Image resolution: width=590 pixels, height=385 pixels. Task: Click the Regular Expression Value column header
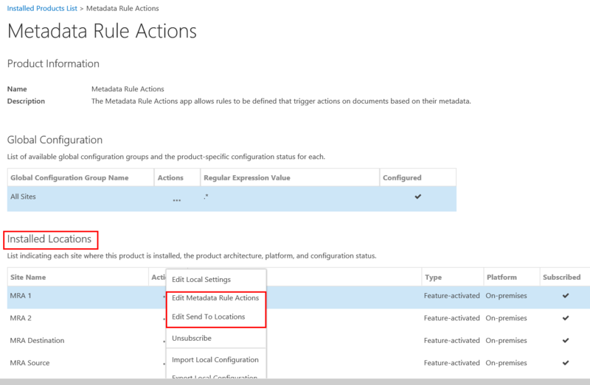(x=247, y=177)
